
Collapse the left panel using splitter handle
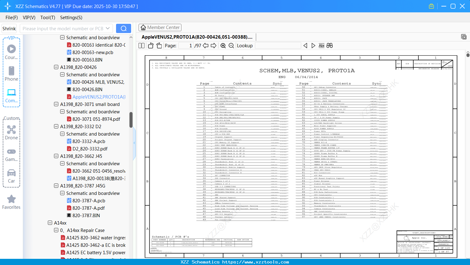point(134,143)
